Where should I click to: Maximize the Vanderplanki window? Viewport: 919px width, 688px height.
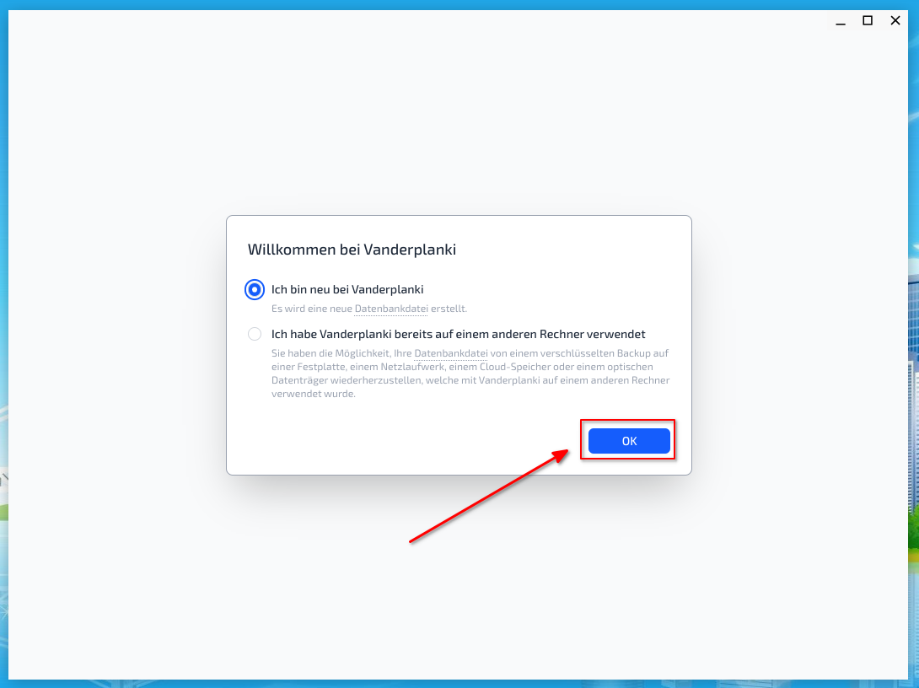868,21
